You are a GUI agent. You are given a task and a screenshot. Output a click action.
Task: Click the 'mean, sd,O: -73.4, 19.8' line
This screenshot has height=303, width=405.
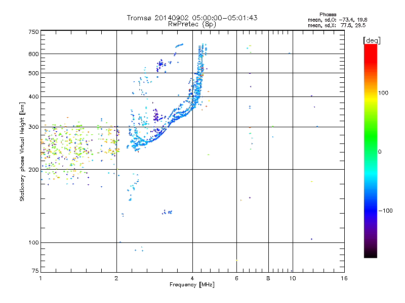[x=337, y=20]
